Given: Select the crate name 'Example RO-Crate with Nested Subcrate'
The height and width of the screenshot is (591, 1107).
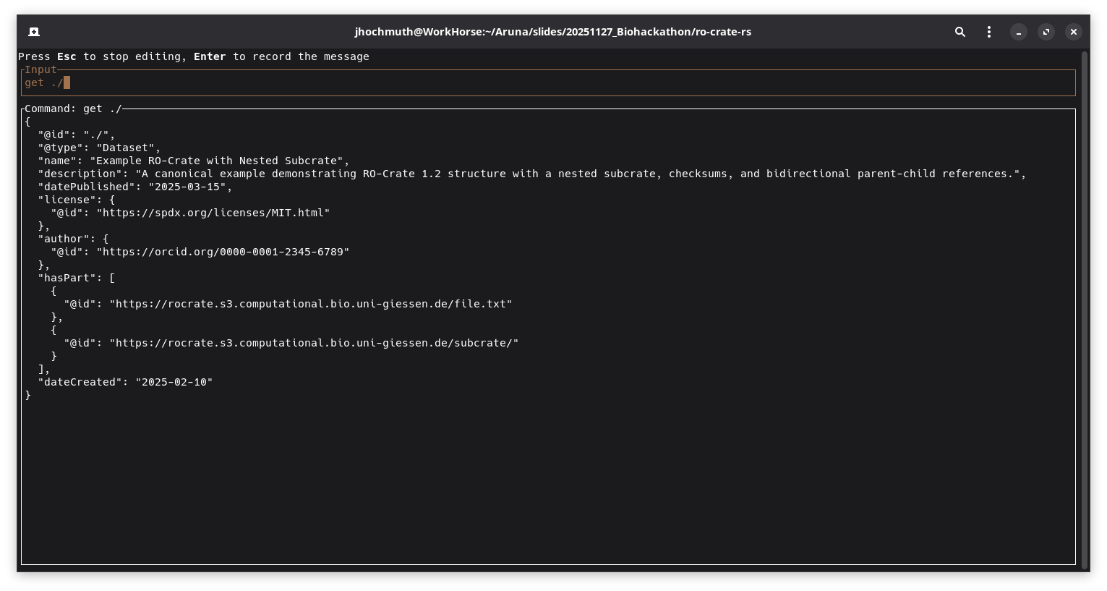Looking at the screenshot, I should coord(224,161).
